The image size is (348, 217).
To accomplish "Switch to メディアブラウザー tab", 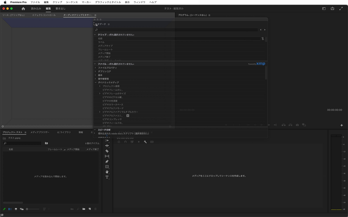I will [x=40, y=132].
